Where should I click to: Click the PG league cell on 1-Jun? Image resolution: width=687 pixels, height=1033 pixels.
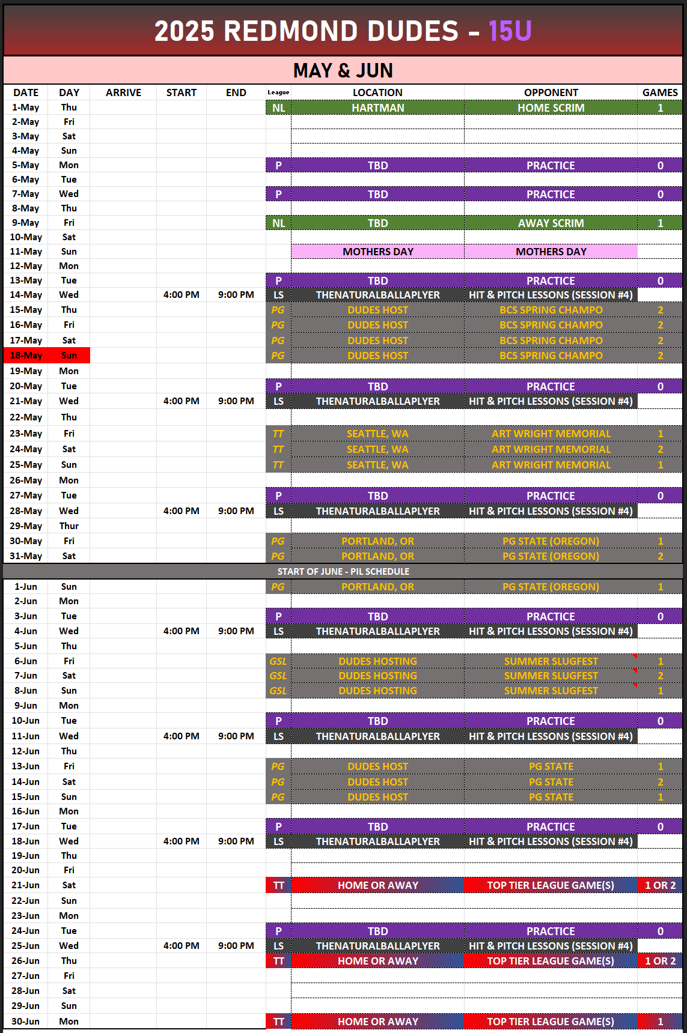[278, 587]
